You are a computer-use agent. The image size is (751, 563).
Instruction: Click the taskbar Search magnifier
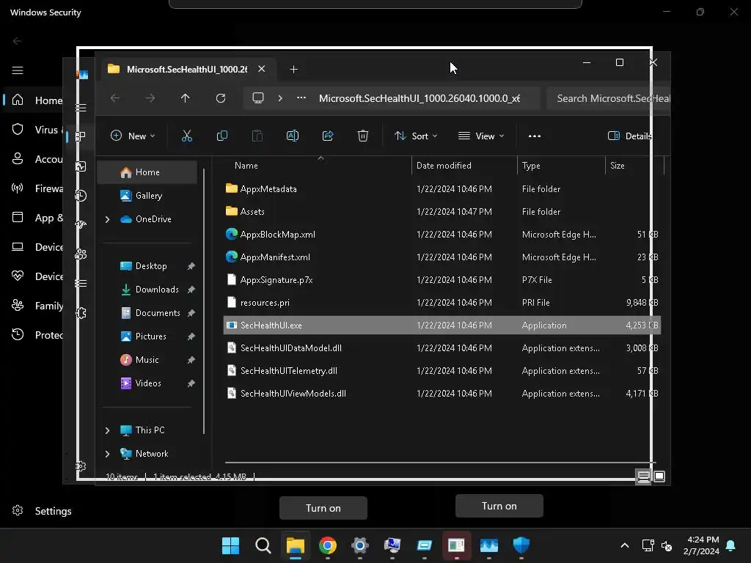click(x=263, y=545)
